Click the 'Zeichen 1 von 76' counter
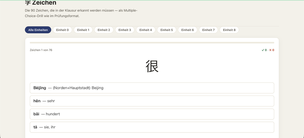This screenshot has width=304, height=138. point(41,50)
